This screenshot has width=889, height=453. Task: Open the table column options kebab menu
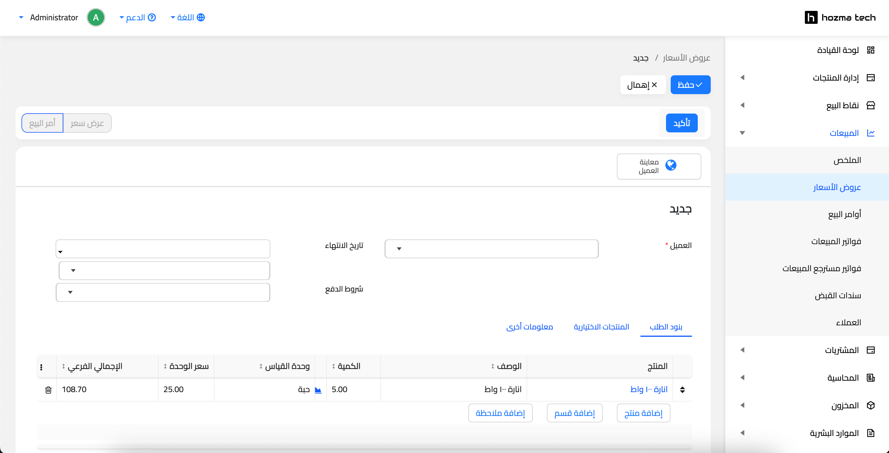41,367
